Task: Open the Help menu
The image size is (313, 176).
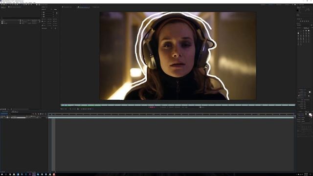Action: point(34,2)
